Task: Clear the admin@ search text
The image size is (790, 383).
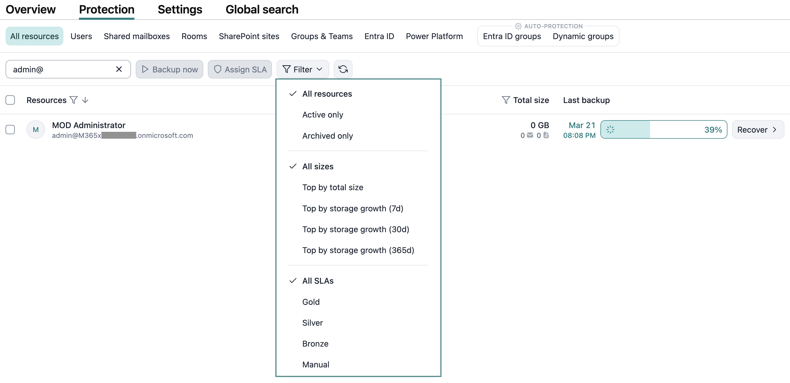Action: click(x=119, y=69)
